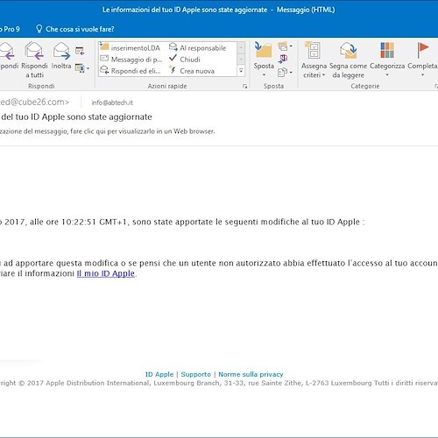Click the Rispondi group label
This screenshot has width=438, height=438.
point(41,86)
